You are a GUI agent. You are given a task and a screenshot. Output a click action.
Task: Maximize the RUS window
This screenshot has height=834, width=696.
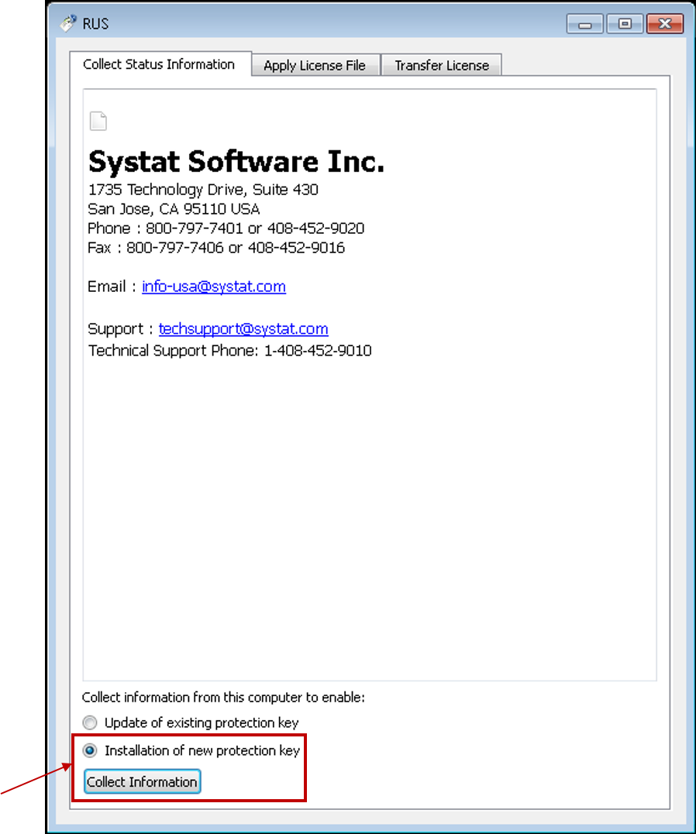pyautogui.click(x=625, y=24)
